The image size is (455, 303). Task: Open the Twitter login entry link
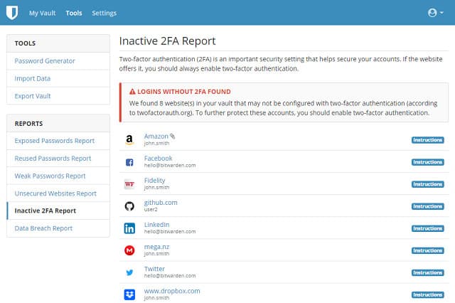click(x=154, y=269)
